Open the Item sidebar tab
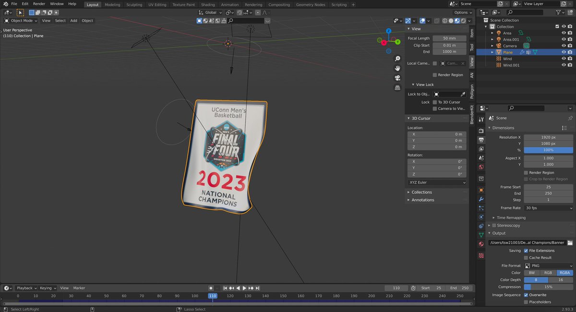This screenshot has height=312, width=576. (x=472, y=33)
